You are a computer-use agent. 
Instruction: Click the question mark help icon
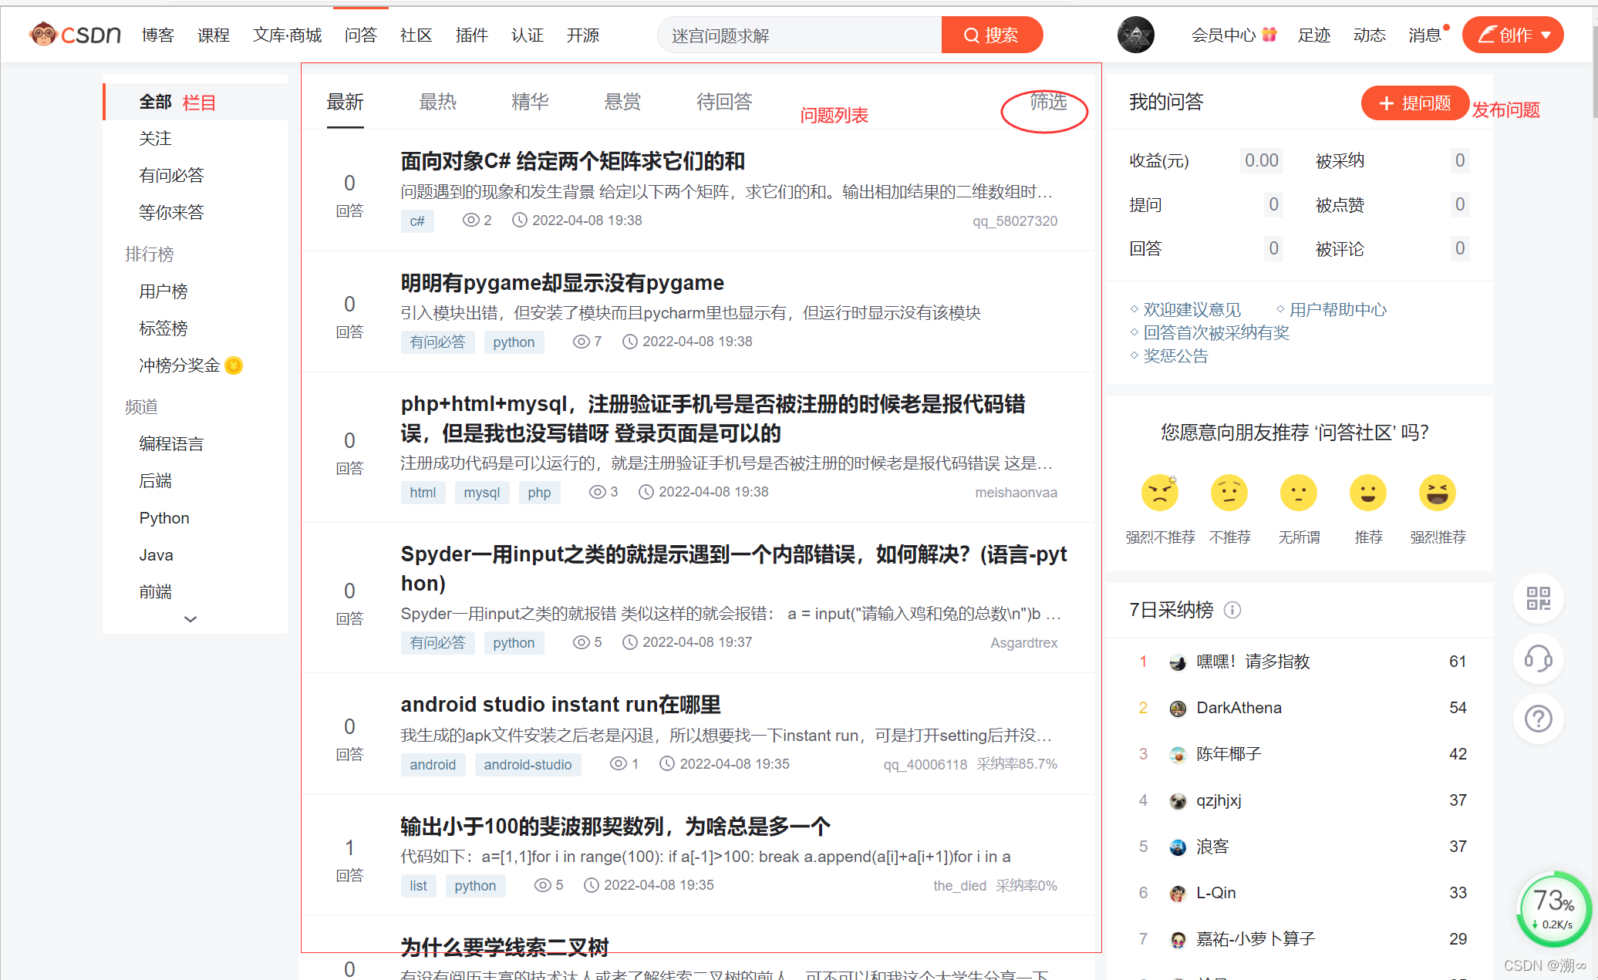click(x=1538, y=719)
